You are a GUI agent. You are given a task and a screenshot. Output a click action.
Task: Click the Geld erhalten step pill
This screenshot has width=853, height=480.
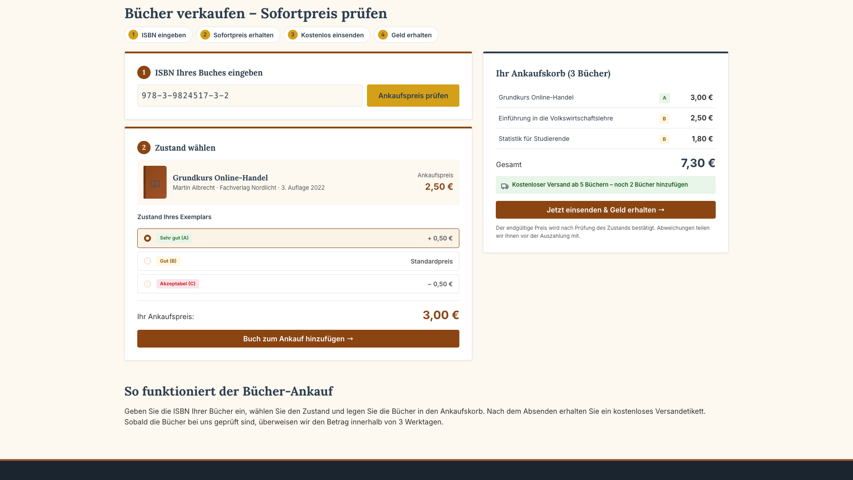pyautogui.click(x=406, y=35)
